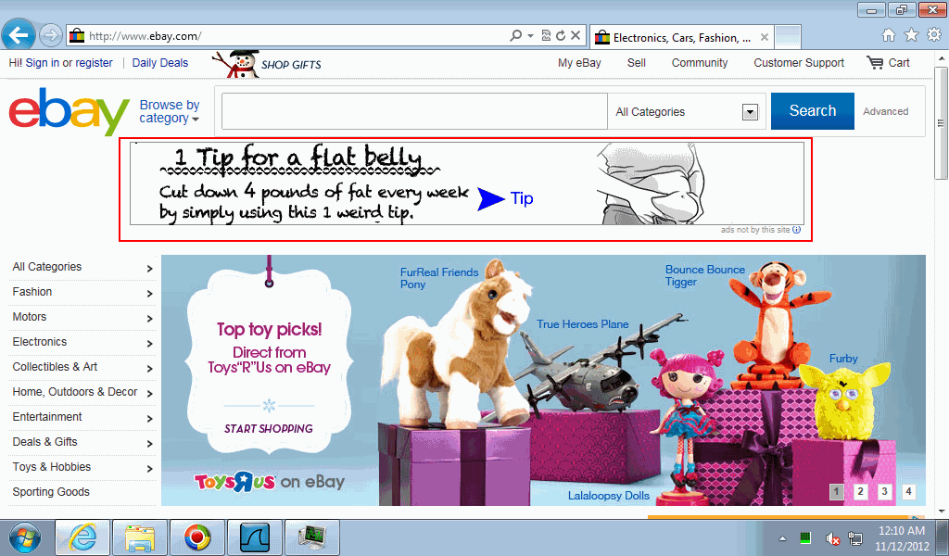Open Windows Explorer folder in taskbar
Viewport: 949px width, 556px height.
(140, 537)
